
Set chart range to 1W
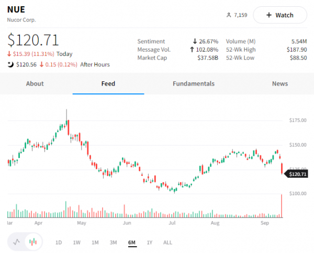coord(76,243)
